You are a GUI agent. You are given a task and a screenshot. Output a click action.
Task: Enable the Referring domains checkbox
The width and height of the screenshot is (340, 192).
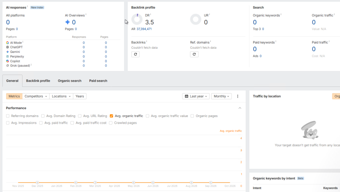8,116
